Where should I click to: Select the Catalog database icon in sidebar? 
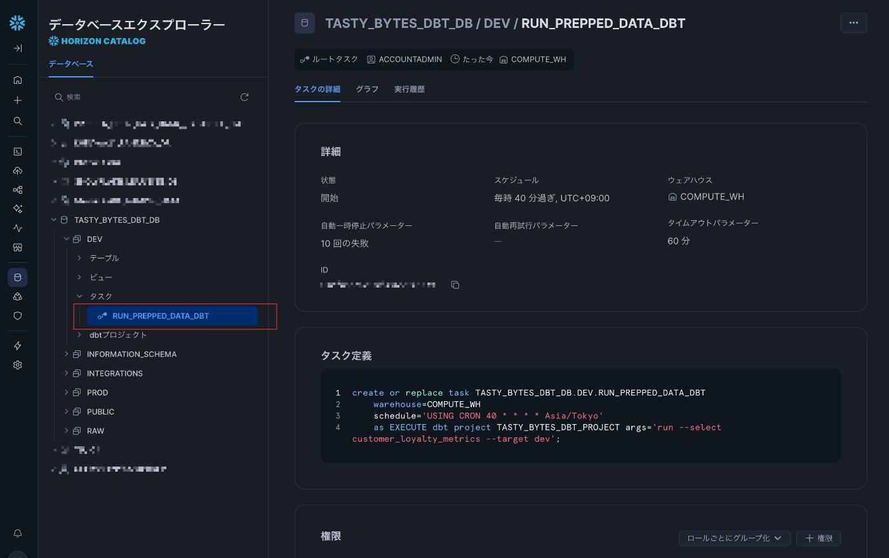(x=18, y=277)
